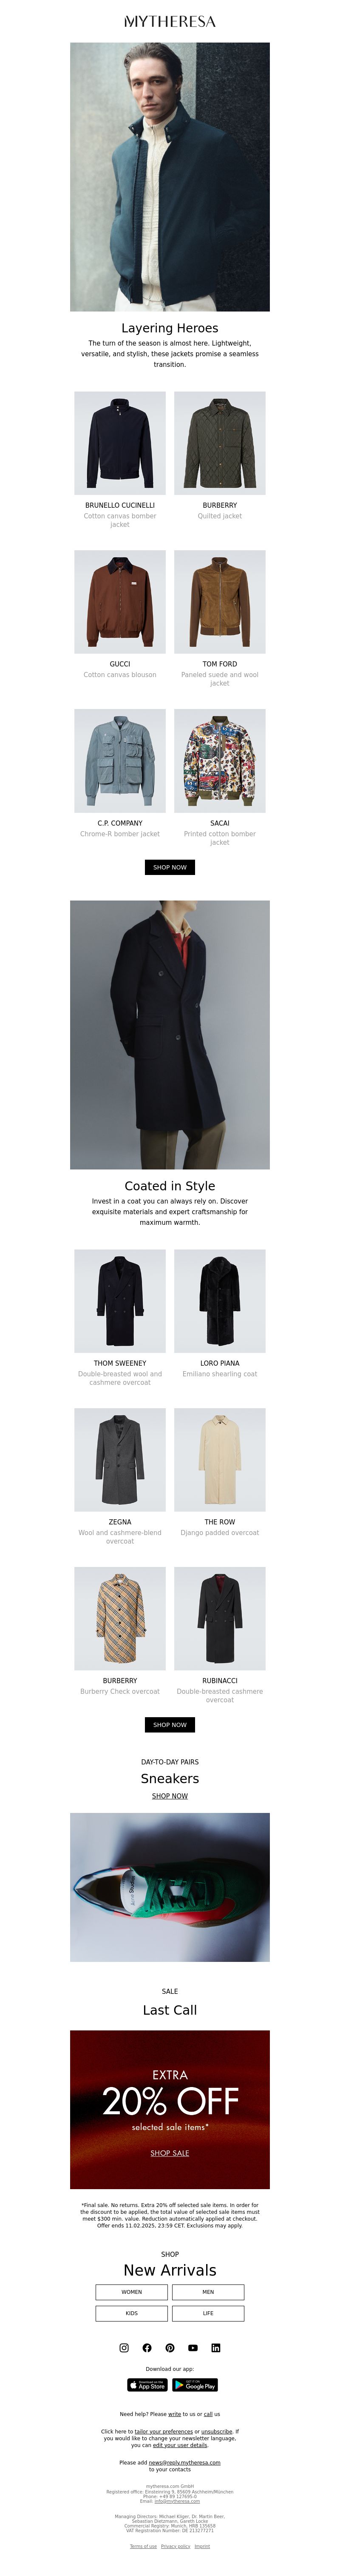Click the Privacy policy footer link
Viewport: 340px width, 2576px height.
(x=176, y=2546)
